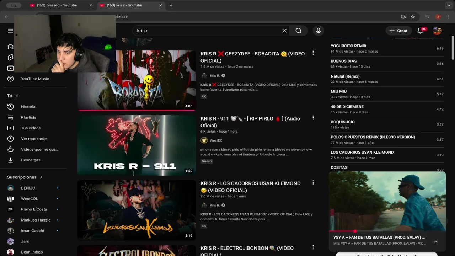Bookmark this page with star icon
This screenshot has height=256, width=455.
(413, 17)
